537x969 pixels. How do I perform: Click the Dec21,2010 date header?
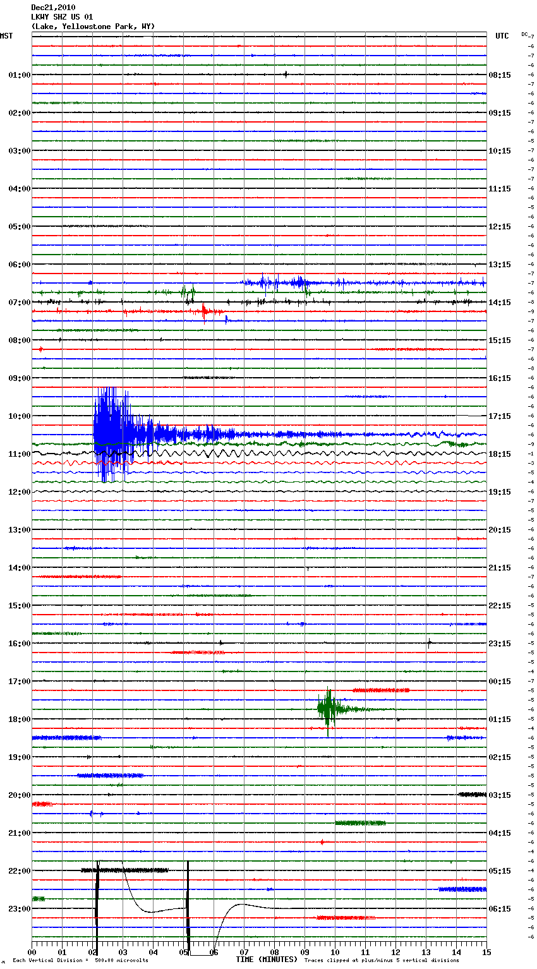click(x=53, y=8)
